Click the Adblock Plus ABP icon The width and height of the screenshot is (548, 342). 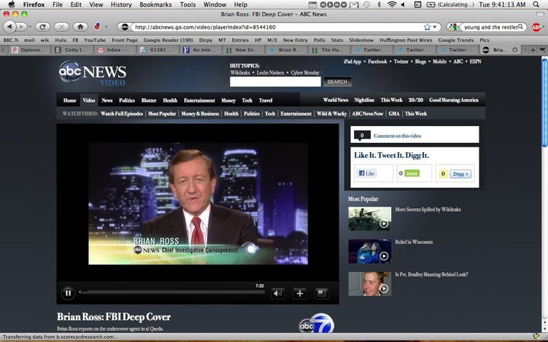(x=536, y=27)
